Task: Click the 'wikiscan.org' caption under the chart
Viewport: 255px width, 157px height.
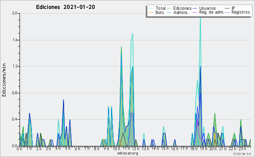Action: tap(127, 153)
